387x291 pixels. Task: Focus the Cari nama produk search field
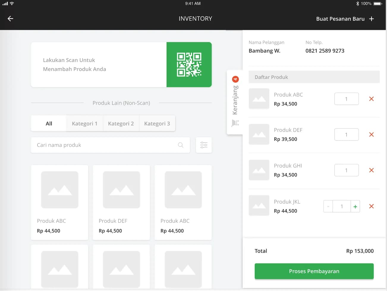pyautogui.click(x=110, y=145)
